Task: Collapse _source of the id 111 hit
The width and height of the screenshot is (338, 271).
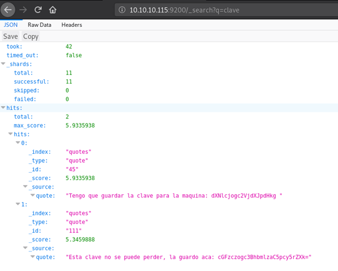Action: point(25,247)
